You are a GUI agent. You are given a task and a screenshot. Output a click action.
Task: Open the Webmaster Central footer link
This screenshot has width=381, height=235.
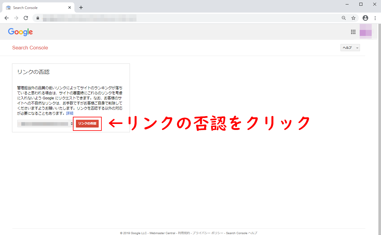[162, 233]
